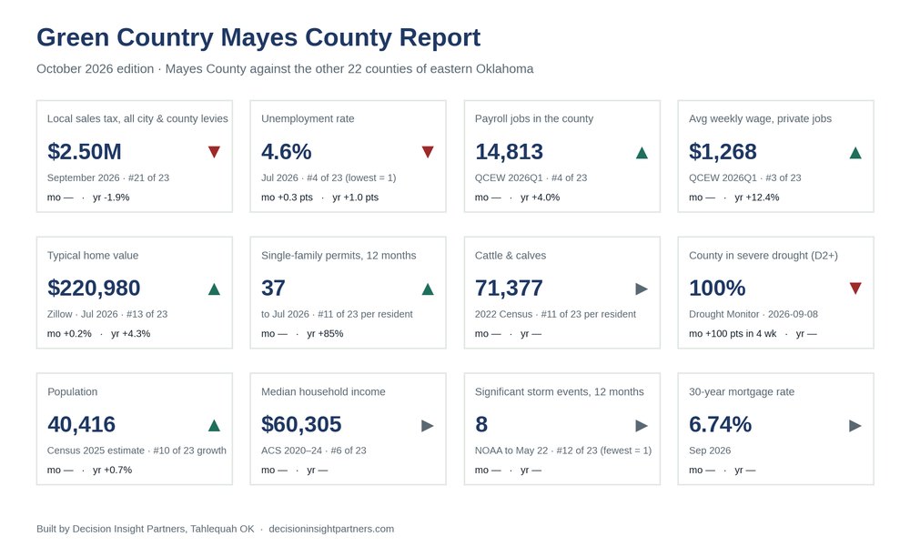This screenshot has width=910, height=557.
Task: Click 'Census 2025 estimate · #10 of 23 growth' line
Action: [x=137, y=451]
